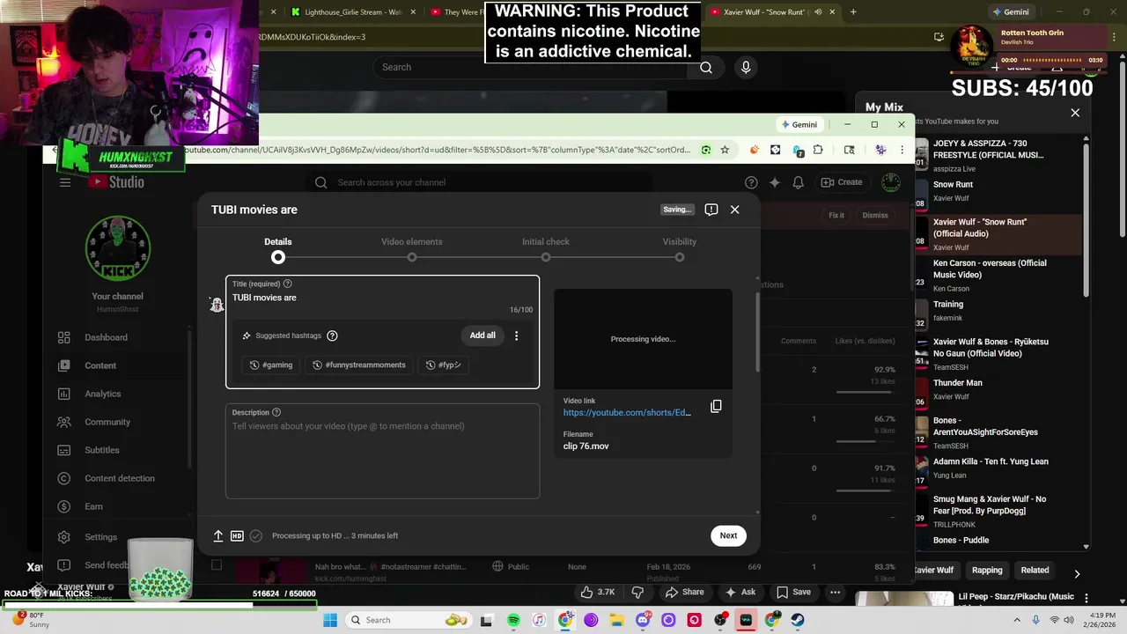Open Steam from the taskbar
Viewport: 1127px width, 634px height.
coord(798,620)
